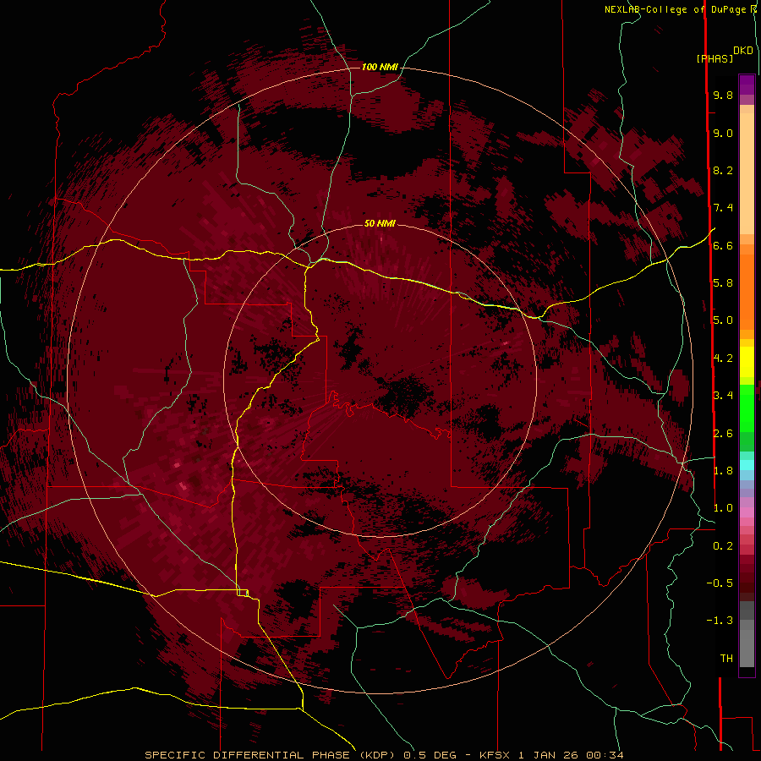This screenshot has width=761, height=761.
Task: Click the 7.4 color scale value
Action: (x=723, y=208)
